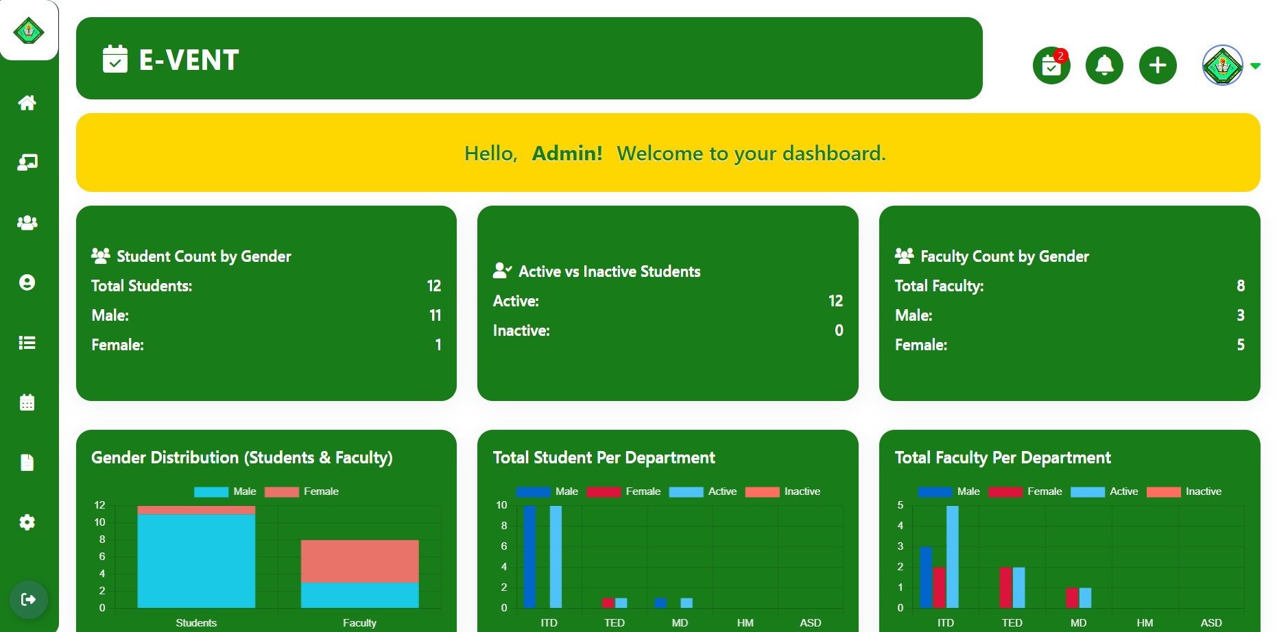This screenshot has height=632, width=1277.
Task: Click the ITD Active bar in student chart
Action: 556,557
